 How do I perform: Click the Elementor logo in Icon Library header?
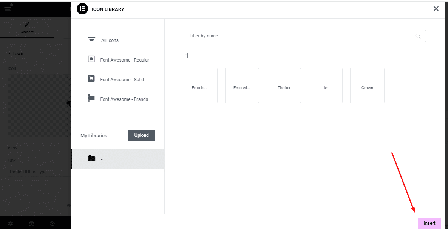coord(82,9)
